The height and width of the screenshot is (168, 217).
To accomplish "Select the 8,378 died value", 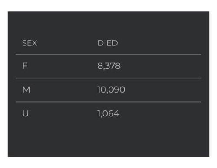I will 109,66.
